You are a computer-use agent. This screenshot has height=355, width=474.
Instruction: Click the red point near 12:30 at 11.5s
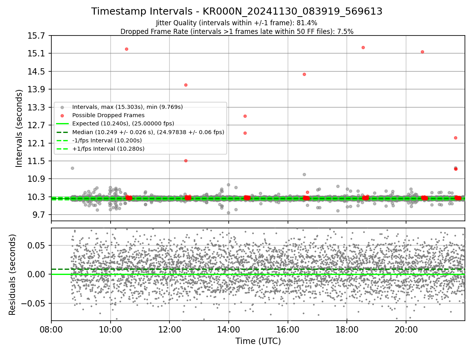pyautogui.click(x=186, y=161)
